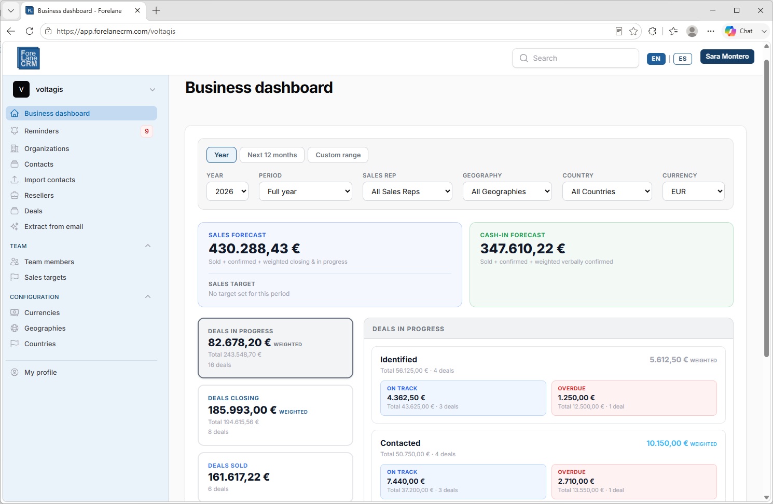Viewport: 773px width, 504px height.
Task: Switch language to EN
Action: [x=656, y=59]
